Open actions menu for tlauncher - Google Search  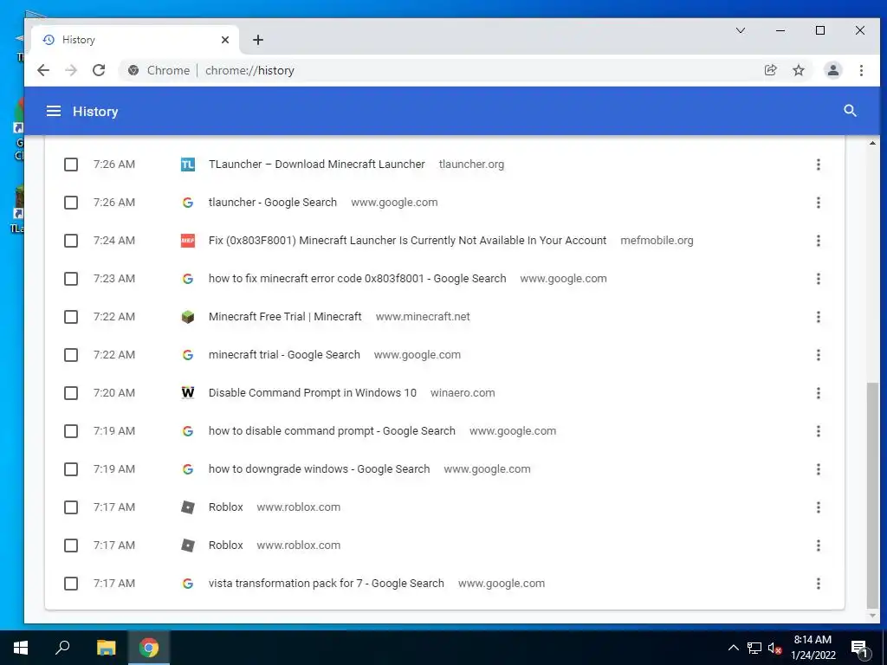tap(818, 203)
